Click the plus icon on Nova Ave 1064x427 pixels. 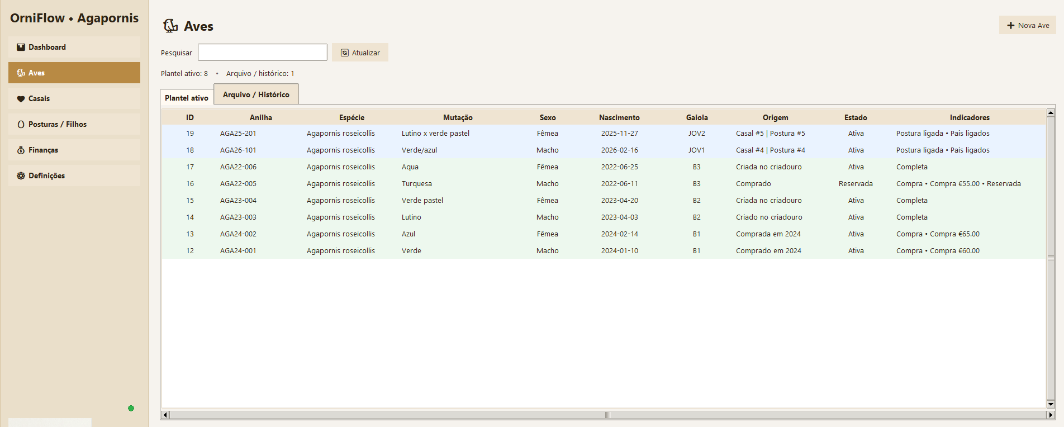[1010, 26]
